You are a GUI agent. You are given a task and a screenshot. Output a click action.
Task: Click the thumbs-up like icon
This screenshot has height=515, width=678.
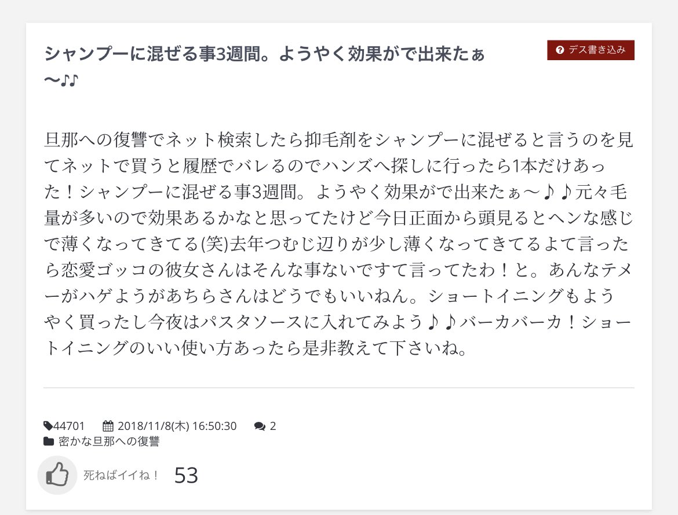(x=57, y=475)
